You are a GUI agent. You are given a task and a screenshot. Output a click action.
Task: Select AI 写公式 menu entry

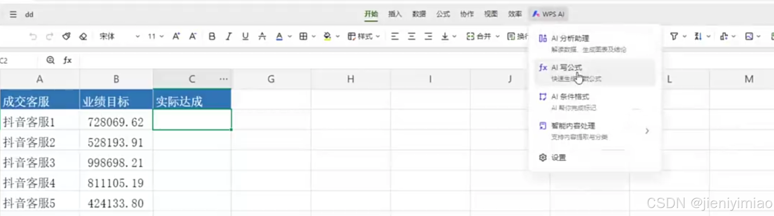point(595,73)
